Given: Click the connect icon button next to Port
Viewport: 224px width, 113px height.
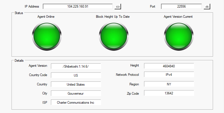Looking at the screenshot, I should pyautogui.click(x=207, y=6).
